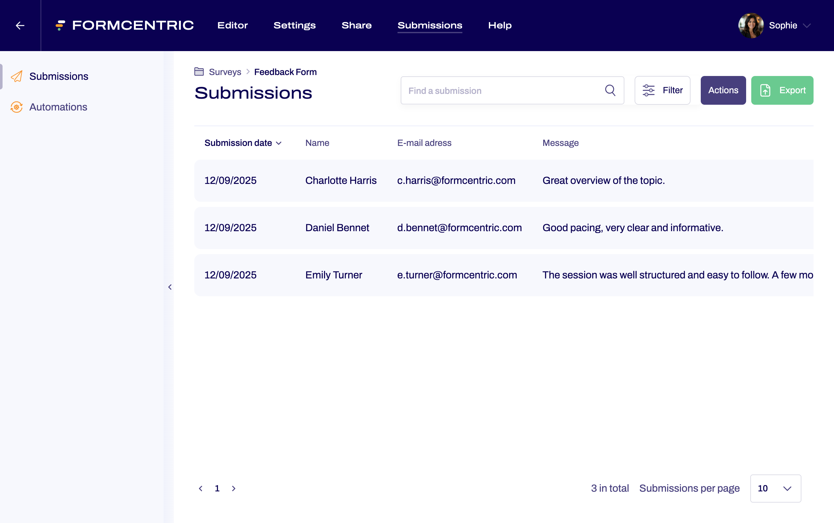Screen dimensions: 834x523
Task: Open the Share tab
Action: pos(356,26)
